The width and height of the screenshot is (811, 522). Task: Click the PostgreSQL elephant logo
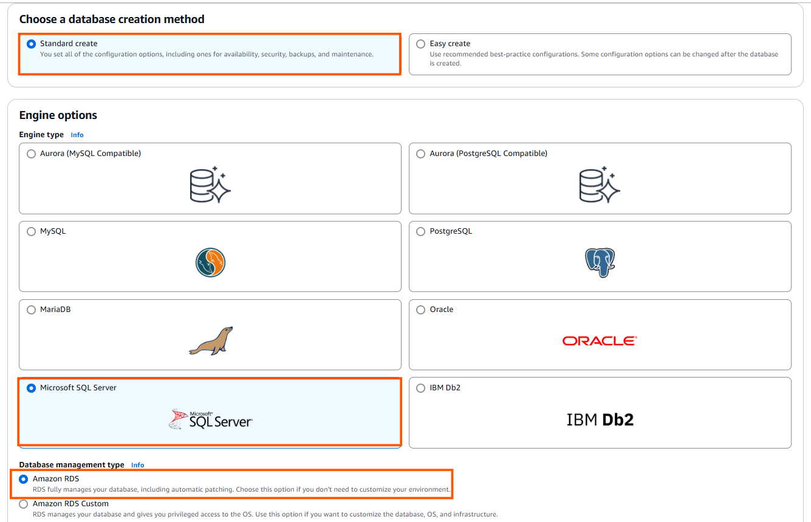click(x=600, y=263)
